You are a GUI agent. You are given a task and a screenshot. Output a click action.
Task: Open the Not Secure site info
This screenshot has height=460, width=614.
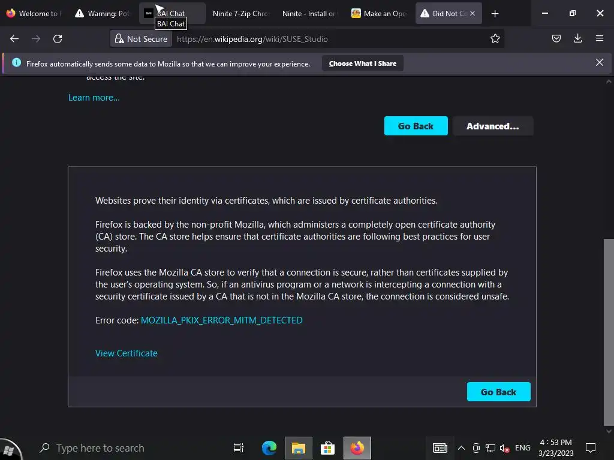click(x=141, y=39)
